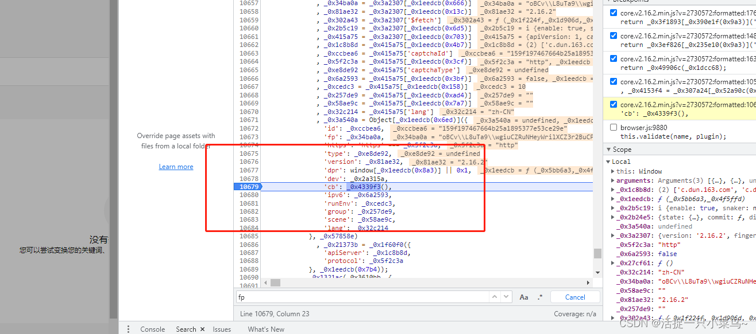
Task: Open the drawer three-dot menu
Action: (128, 329)
